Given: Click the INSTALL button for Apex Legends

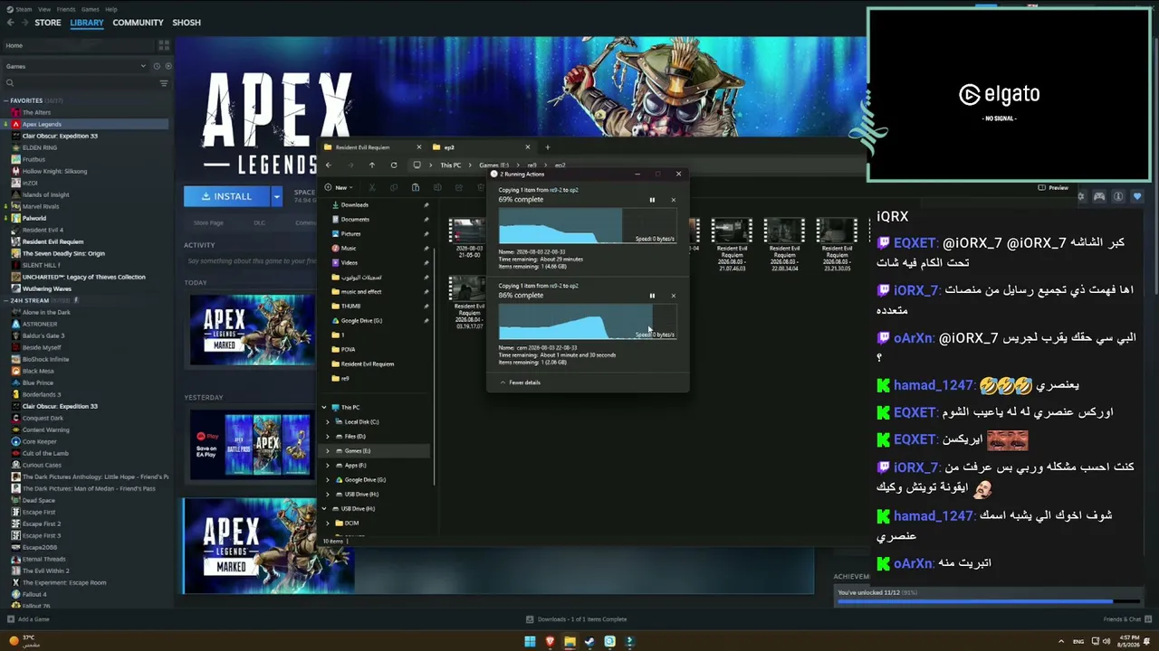Looking at the screenshot, I should pos(227,196).
